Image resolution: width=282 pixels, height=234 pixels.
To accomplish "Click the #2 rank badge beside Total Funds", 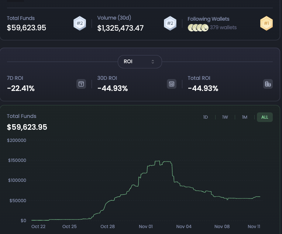I will (x=79, y=23).
